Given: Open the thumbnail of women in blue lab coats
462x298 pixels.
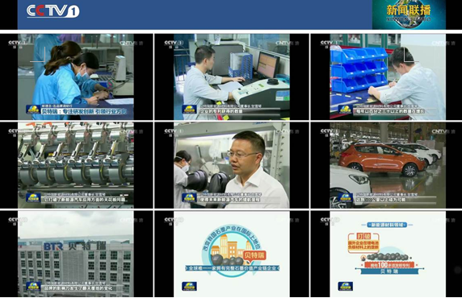Looking at the screenshot, I should 76,77.
